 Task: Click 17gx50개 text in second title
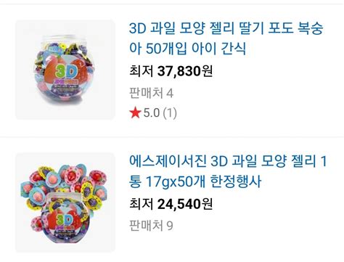pyautogui.click(x=175, y=182)
